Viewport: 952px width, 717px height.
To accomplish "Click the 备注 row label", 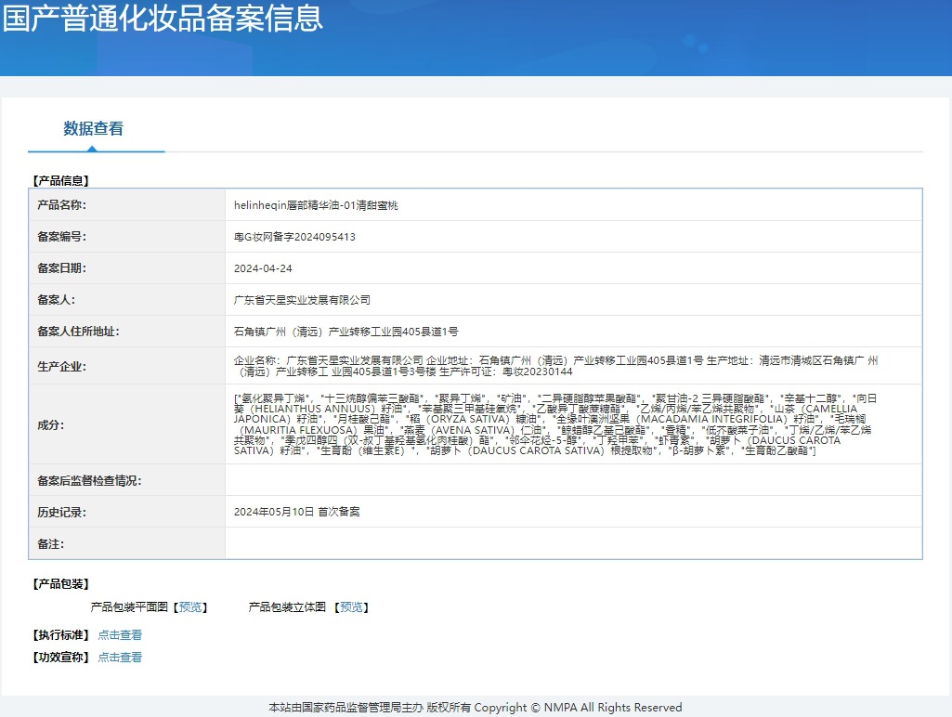I will tap(51, 544).
